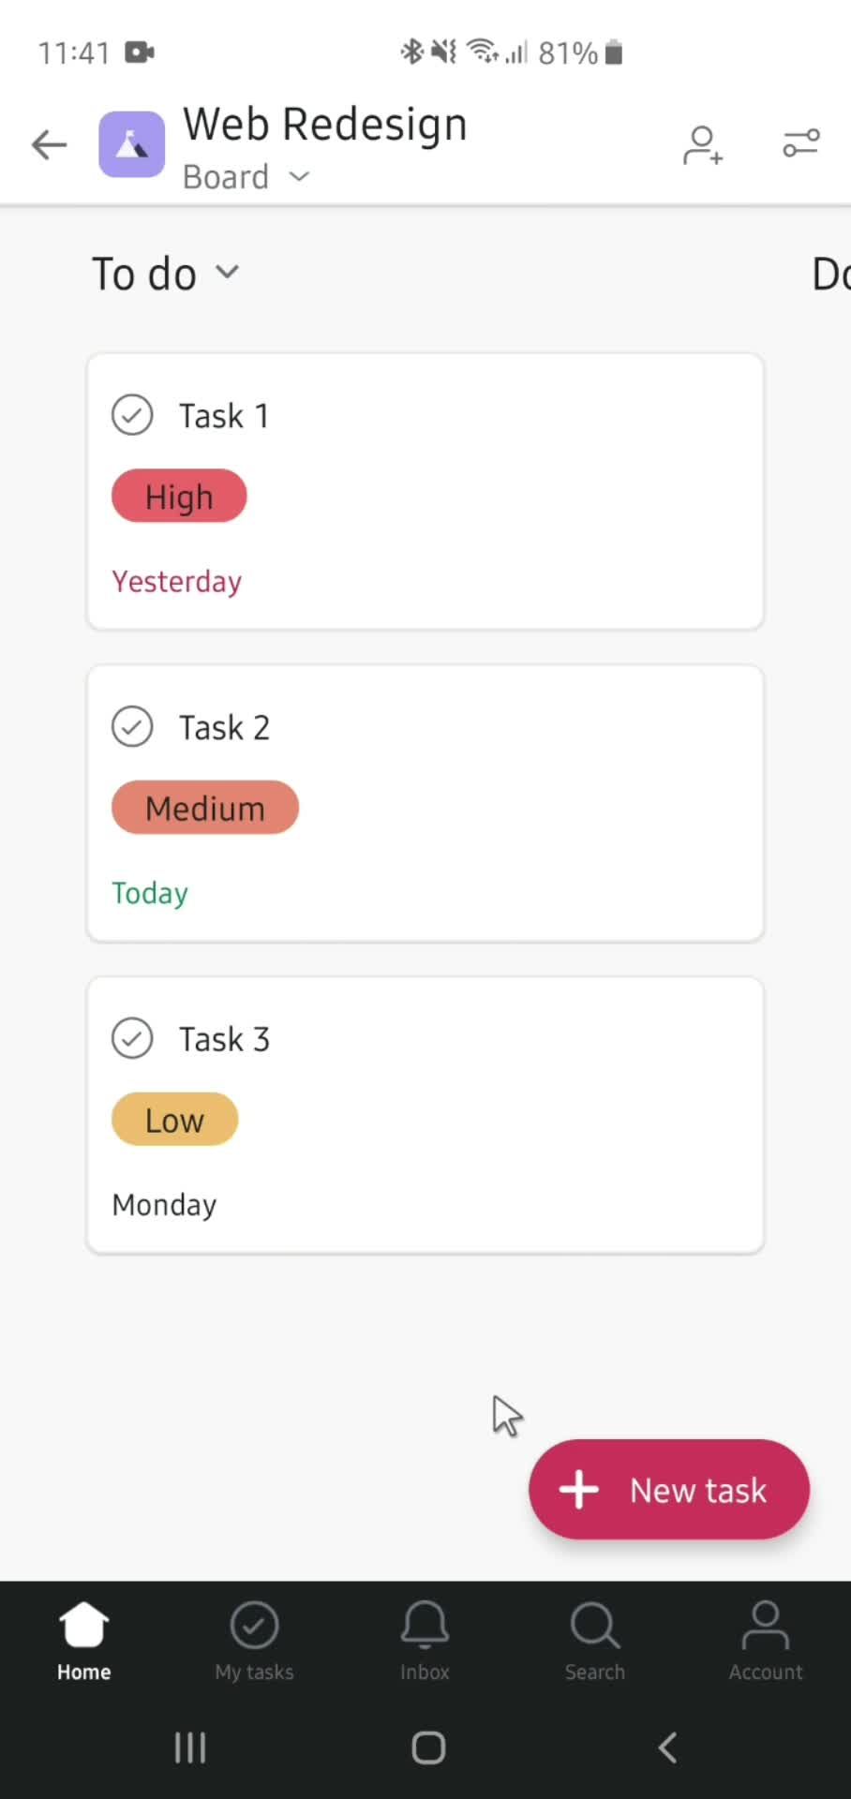The image size is (851, 1799).
Task: Tap the back arrow beside Web Redesign
Action: click(49, 145)
